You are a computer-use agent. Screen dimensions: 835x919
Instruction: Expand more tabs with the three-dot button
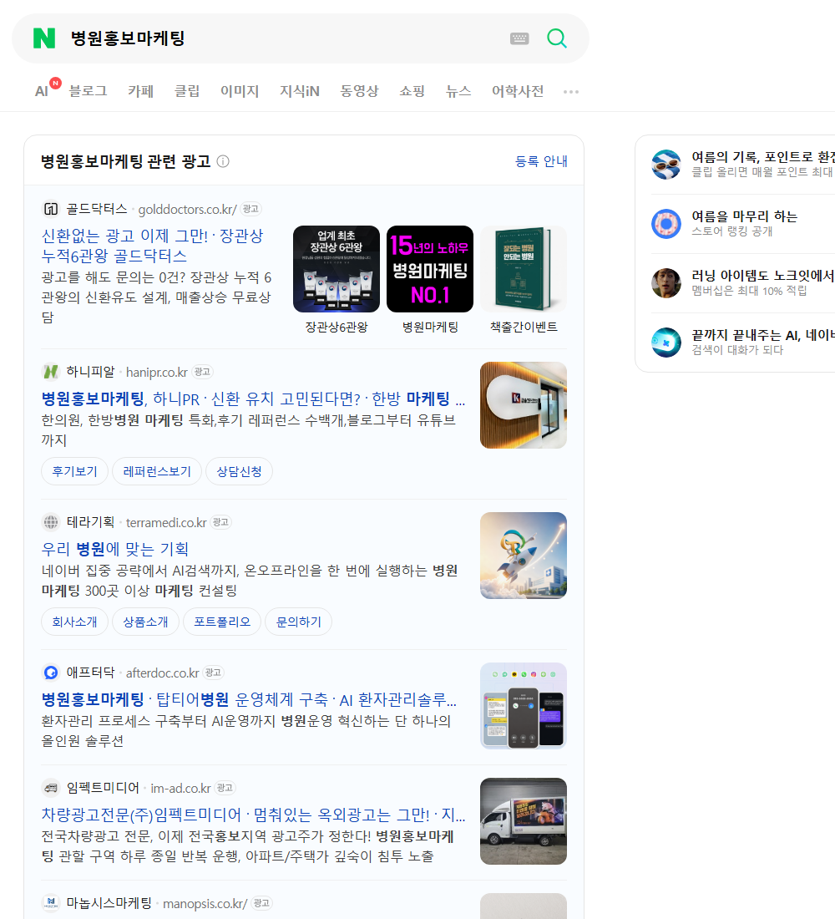click(x=571, y=91)
